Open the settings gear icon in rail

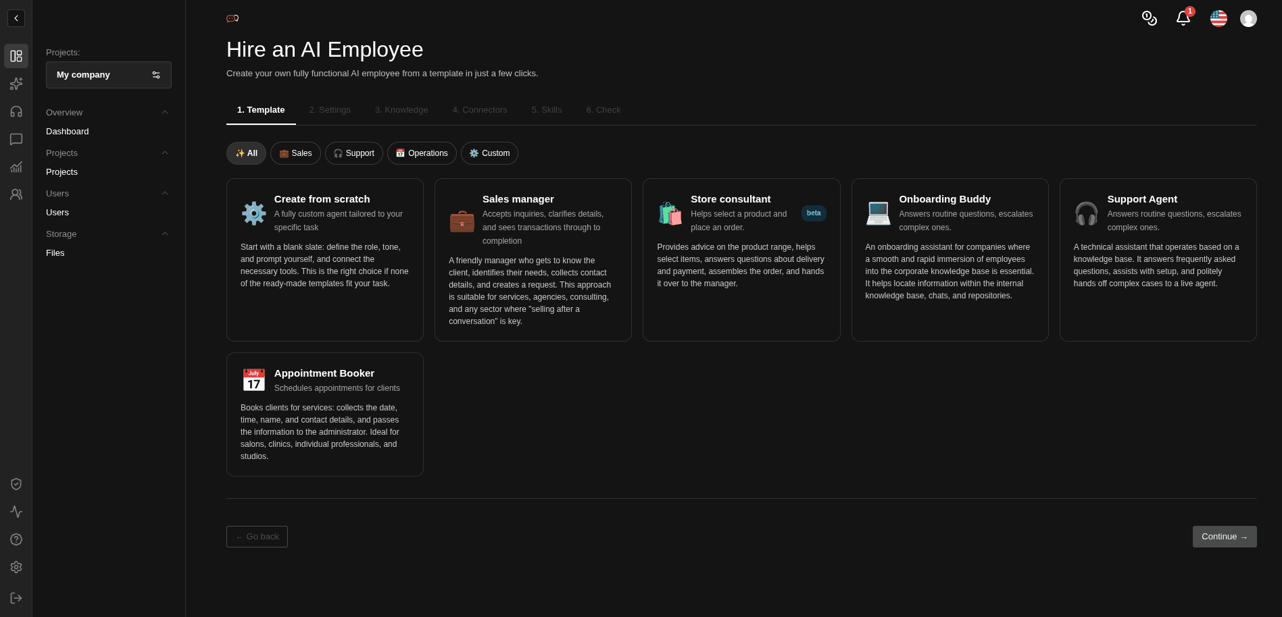point(16,567)
